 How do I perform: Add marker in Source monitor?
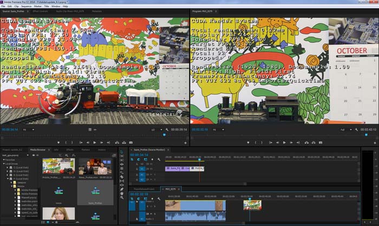click(x=58, y=143)
